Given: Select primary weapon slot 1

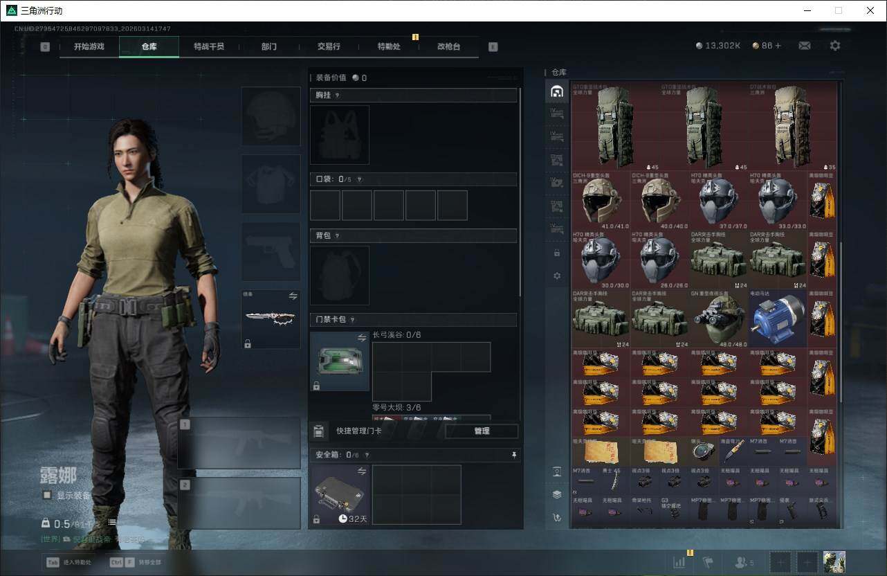Looking at the screenshot, I should click(239, 443).
